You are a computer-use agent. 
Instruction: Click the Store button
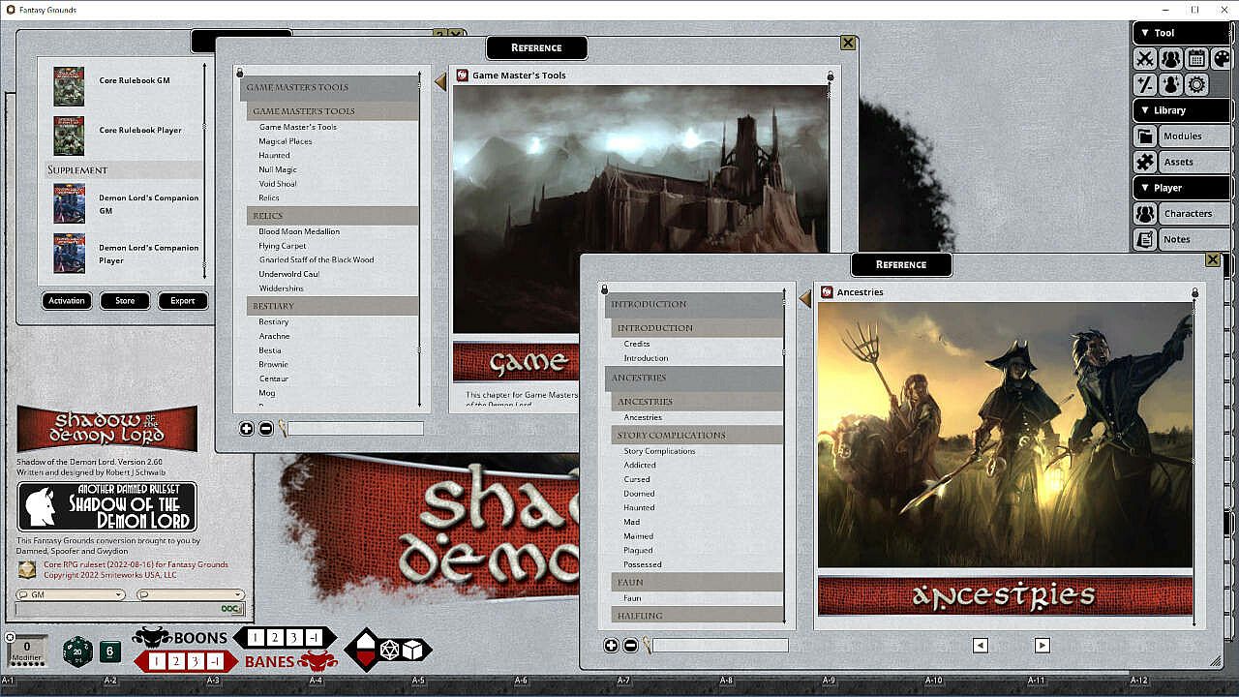pos(125,301)
